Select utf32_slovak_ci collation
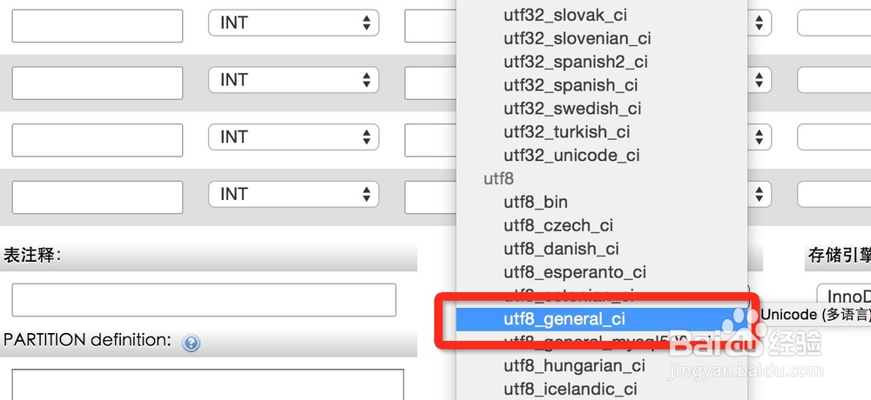This screenshot has height=400, width=871. 565,15
